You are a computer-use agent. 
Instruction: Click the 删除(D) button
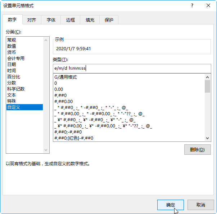pos(198,149)
